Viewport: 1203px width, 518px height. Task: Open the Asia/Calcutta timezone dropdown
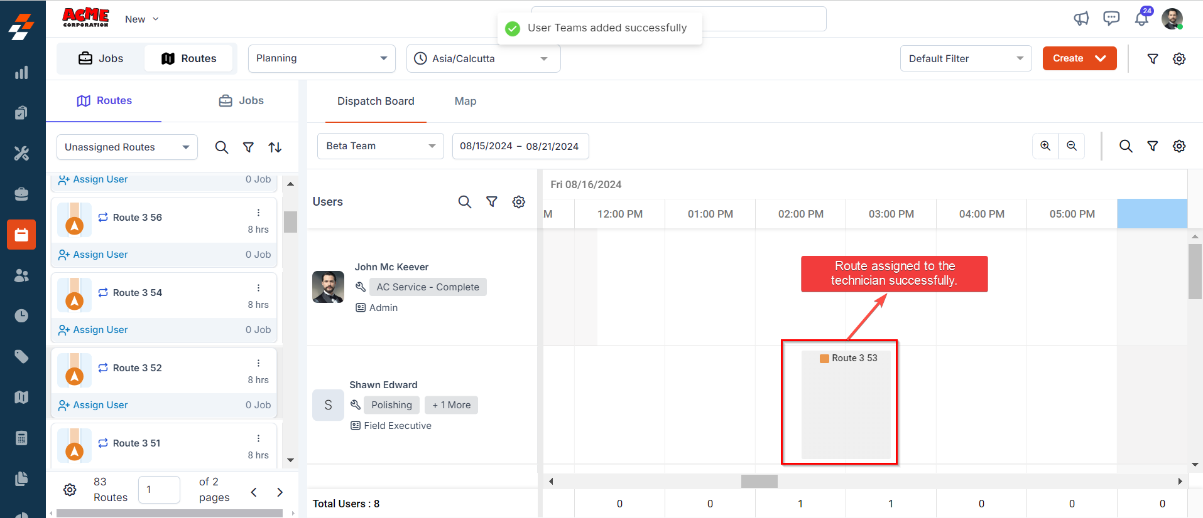482,58
